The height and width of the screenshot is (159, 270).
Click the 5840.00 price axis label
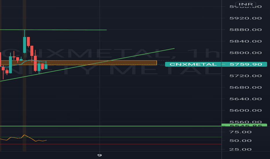tap(246, 41)
